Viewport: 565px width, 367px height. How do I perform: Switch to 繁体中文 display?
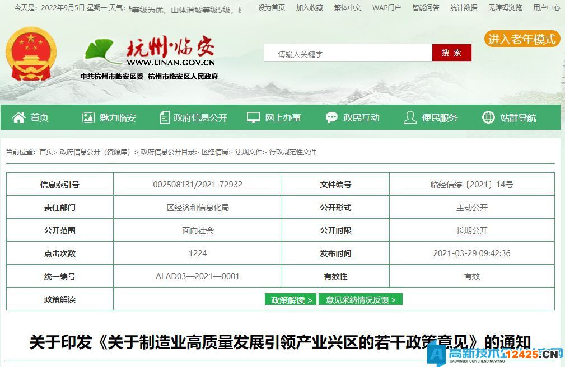pyautogui.click(x=348, y=8)
